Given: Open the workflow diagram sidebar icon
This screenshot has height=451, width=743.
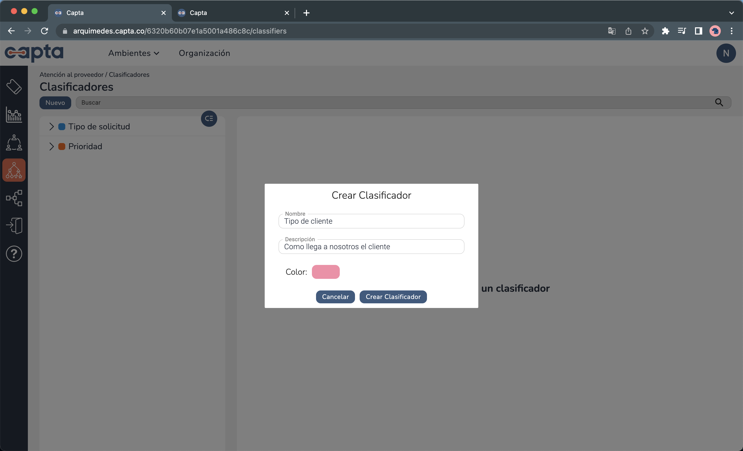Looking at the screenshot, I should pos(14,198).
